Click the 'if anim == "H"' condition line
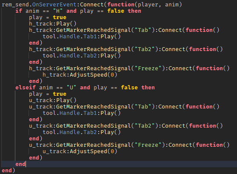Screen dimensions: 237x174 [78, 11]
